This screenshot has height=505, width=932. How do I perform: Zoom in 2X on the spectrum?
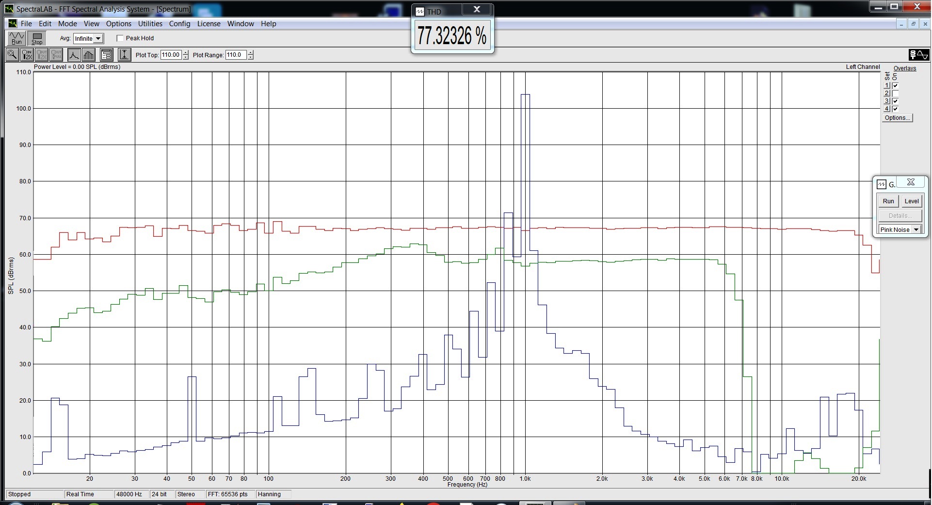click(27, 54)
